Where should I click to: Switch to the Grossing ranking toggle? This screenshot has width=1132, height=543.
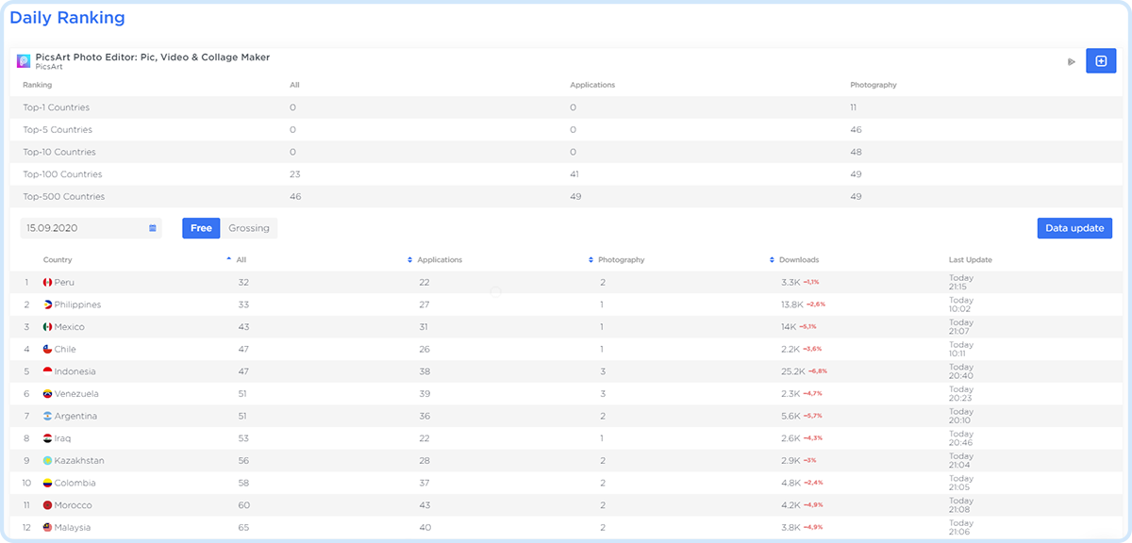(x=249, y=228)
